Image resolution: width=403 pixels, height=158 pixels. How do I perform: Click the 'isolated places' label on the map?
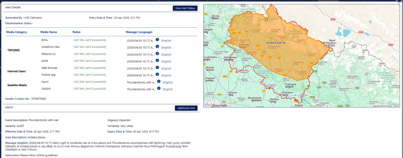point(276,43)
